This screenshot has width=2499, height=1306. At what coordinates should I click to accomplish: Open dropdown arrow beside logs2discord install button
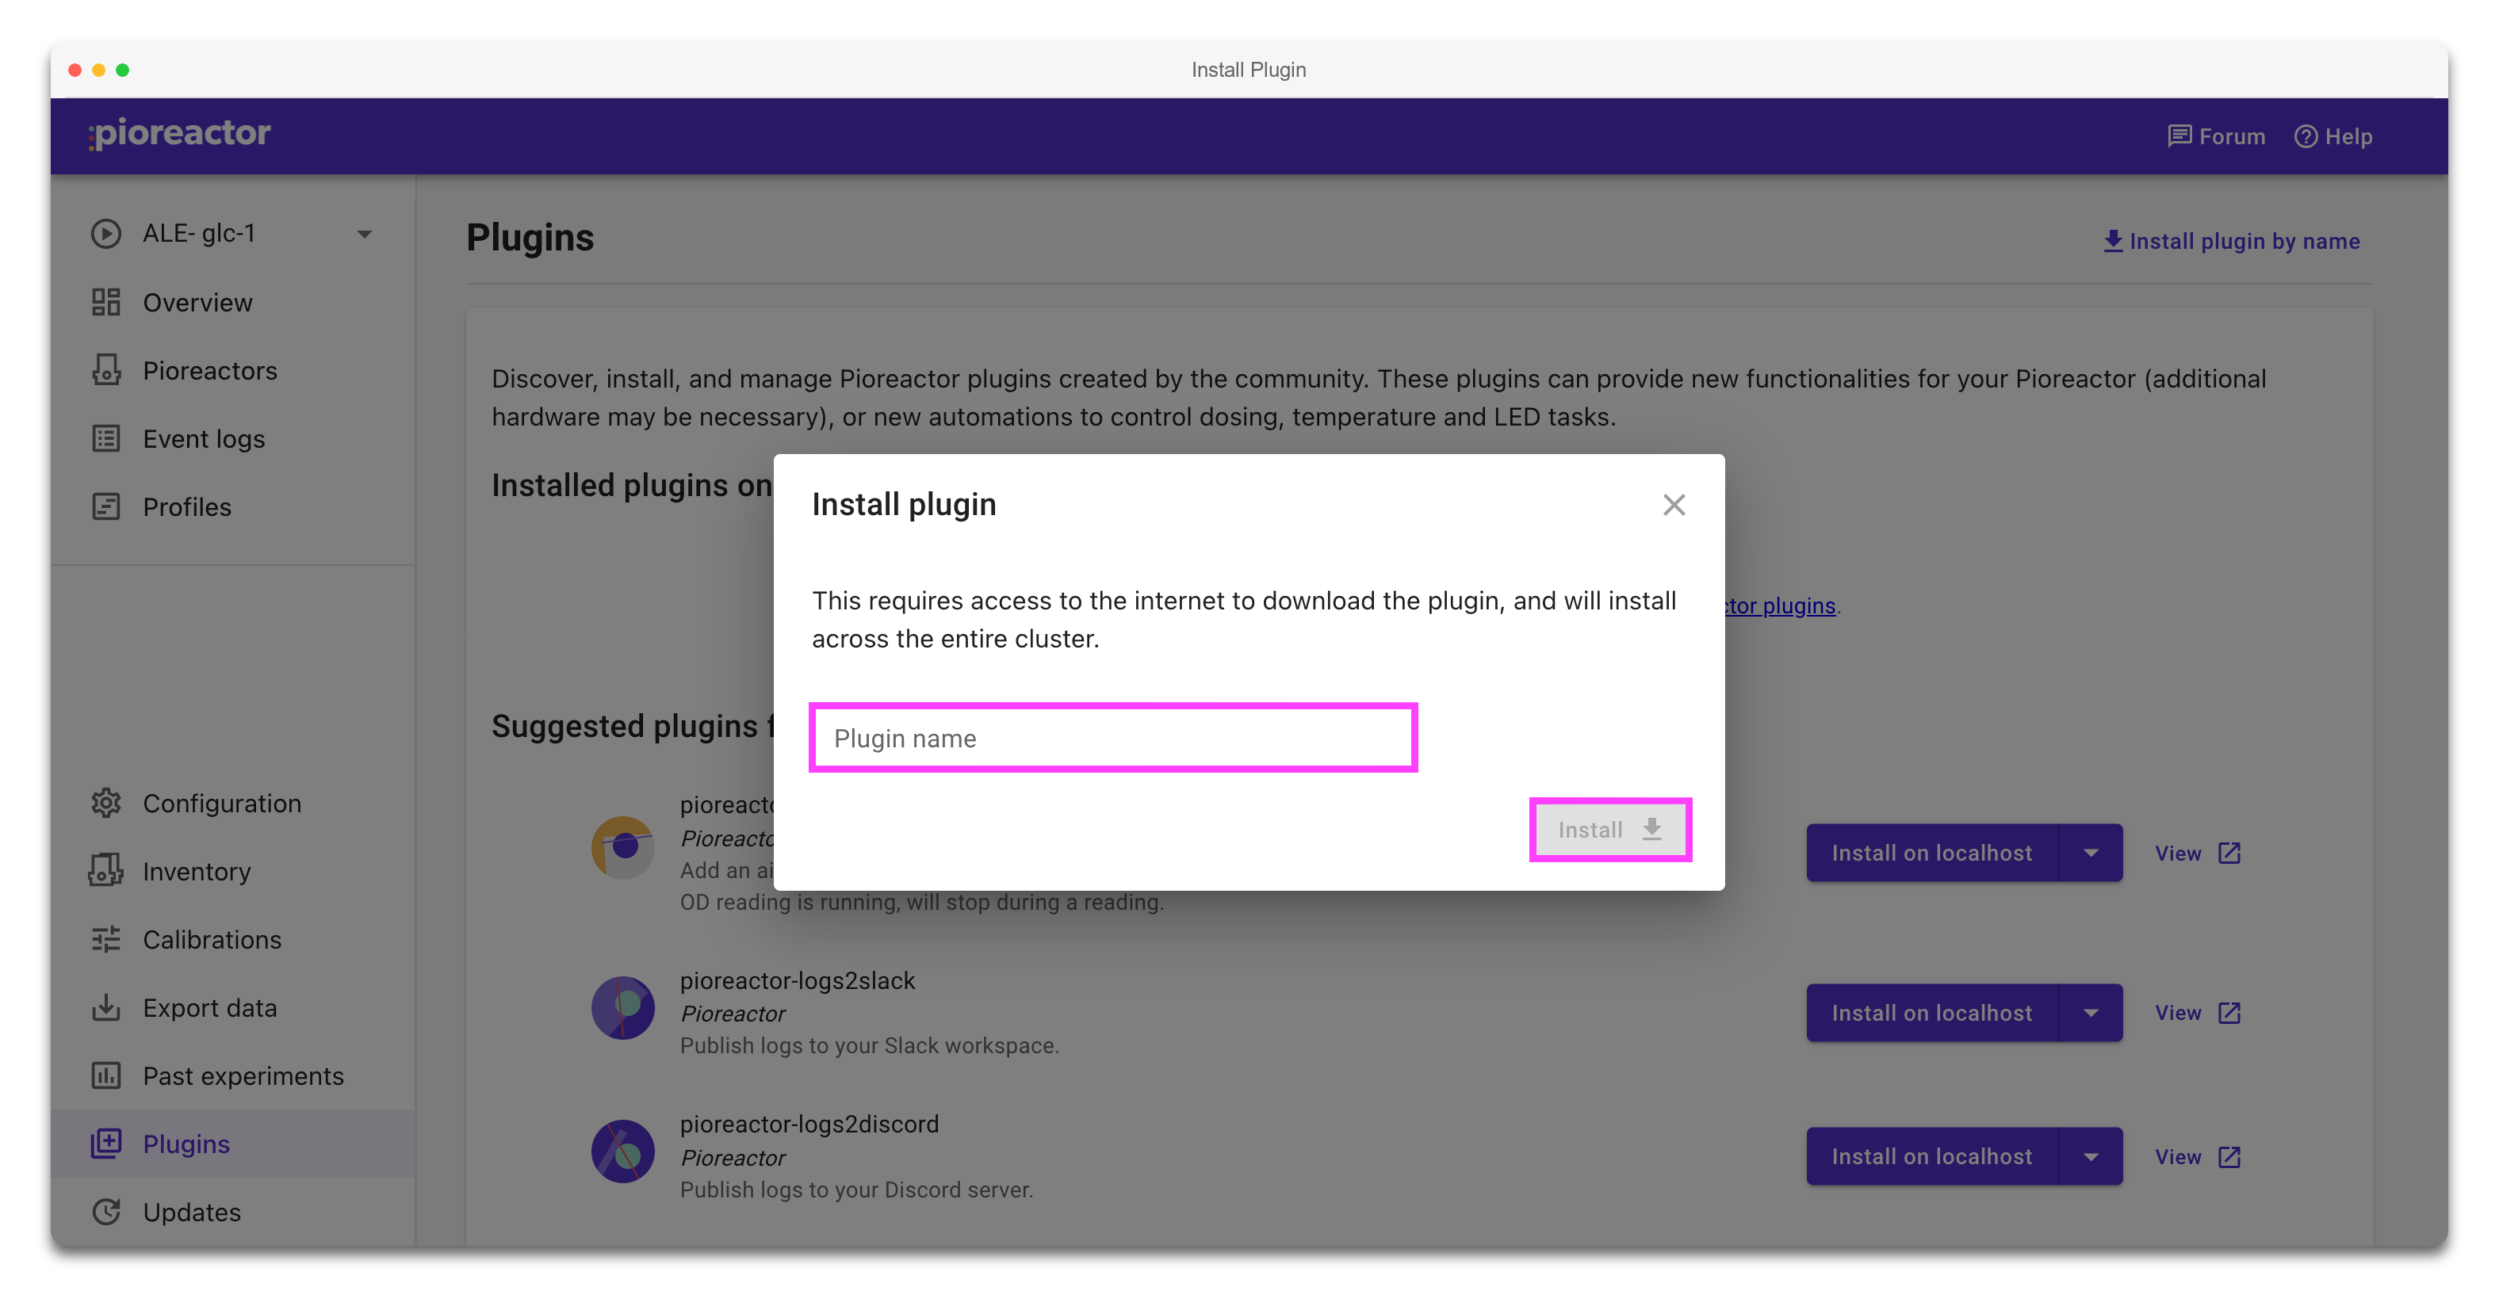(2091, 1155)
